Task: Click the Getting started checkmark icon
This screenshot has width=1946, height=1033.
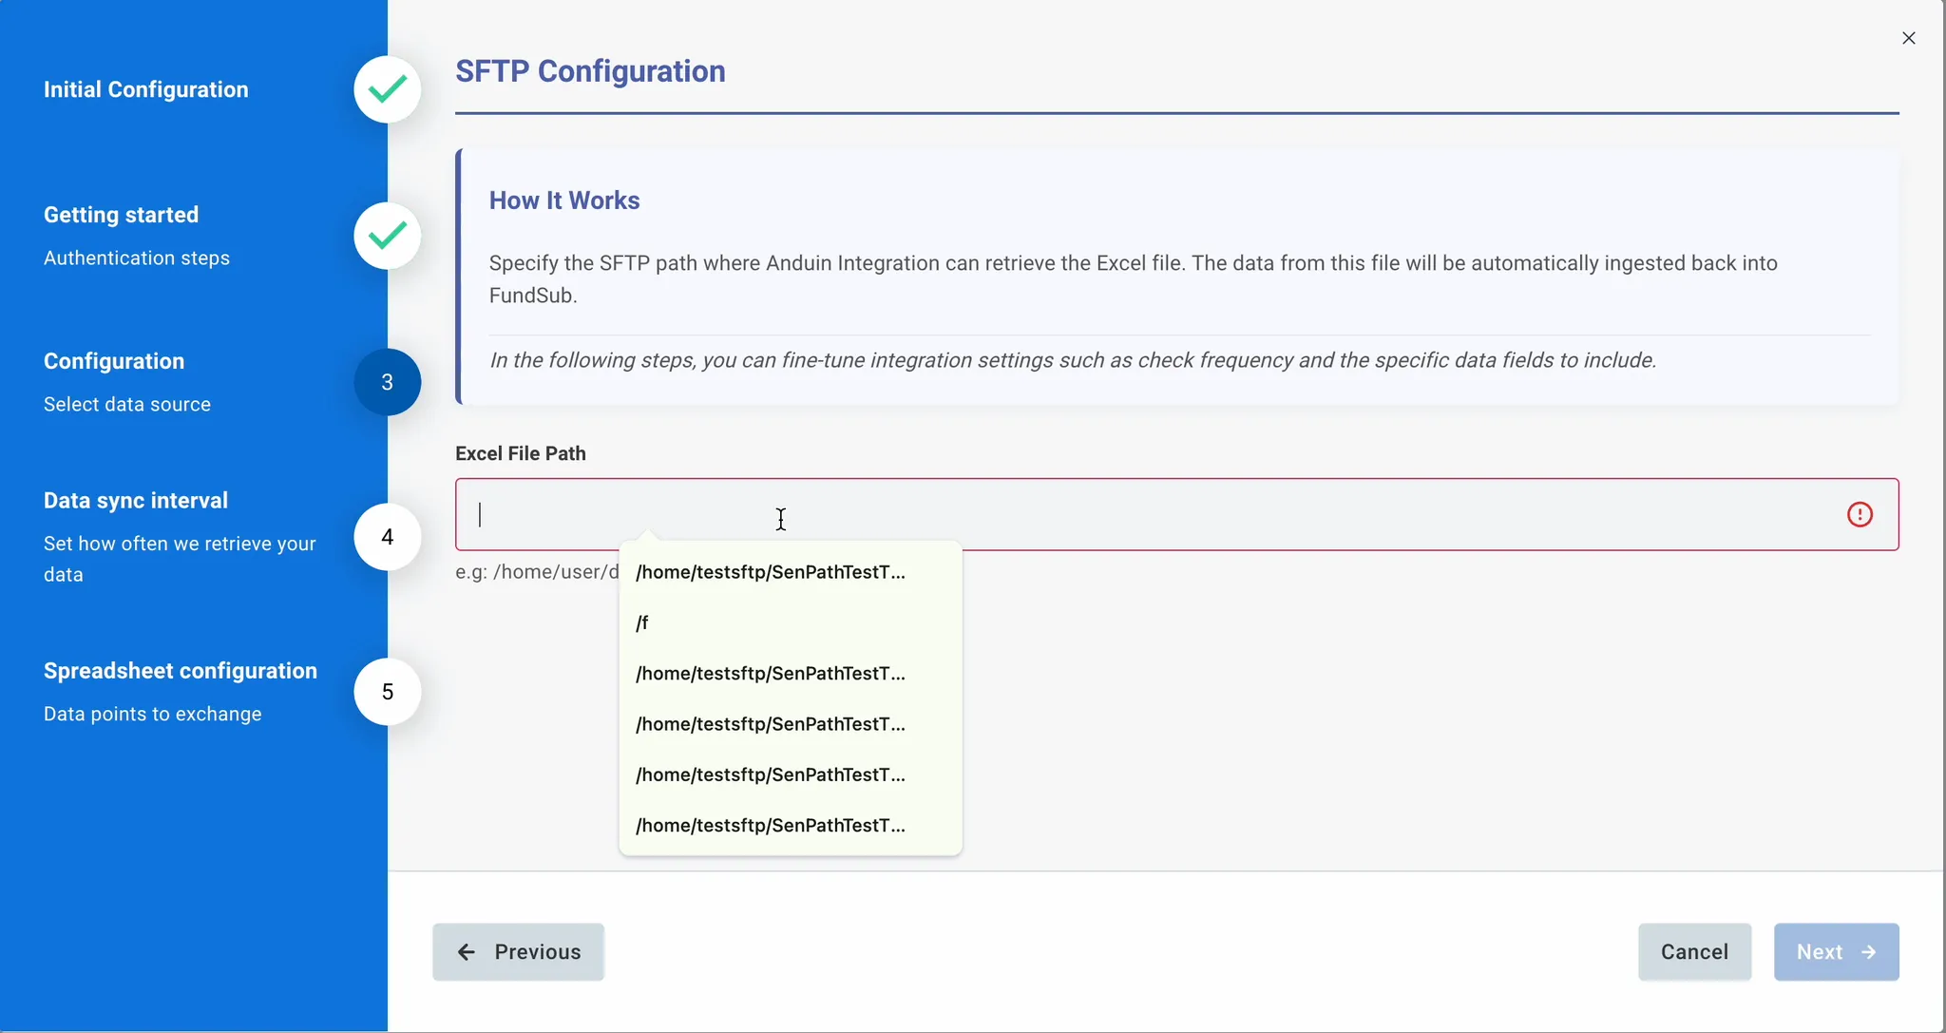Action: point(388,236)
